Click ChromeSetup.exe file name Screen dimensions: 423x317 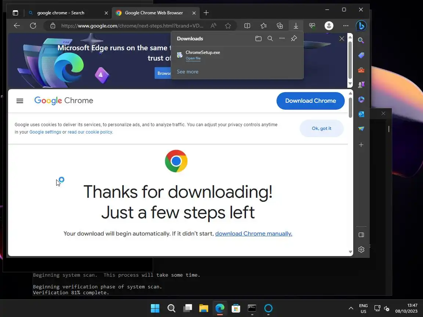coord(203,52)
